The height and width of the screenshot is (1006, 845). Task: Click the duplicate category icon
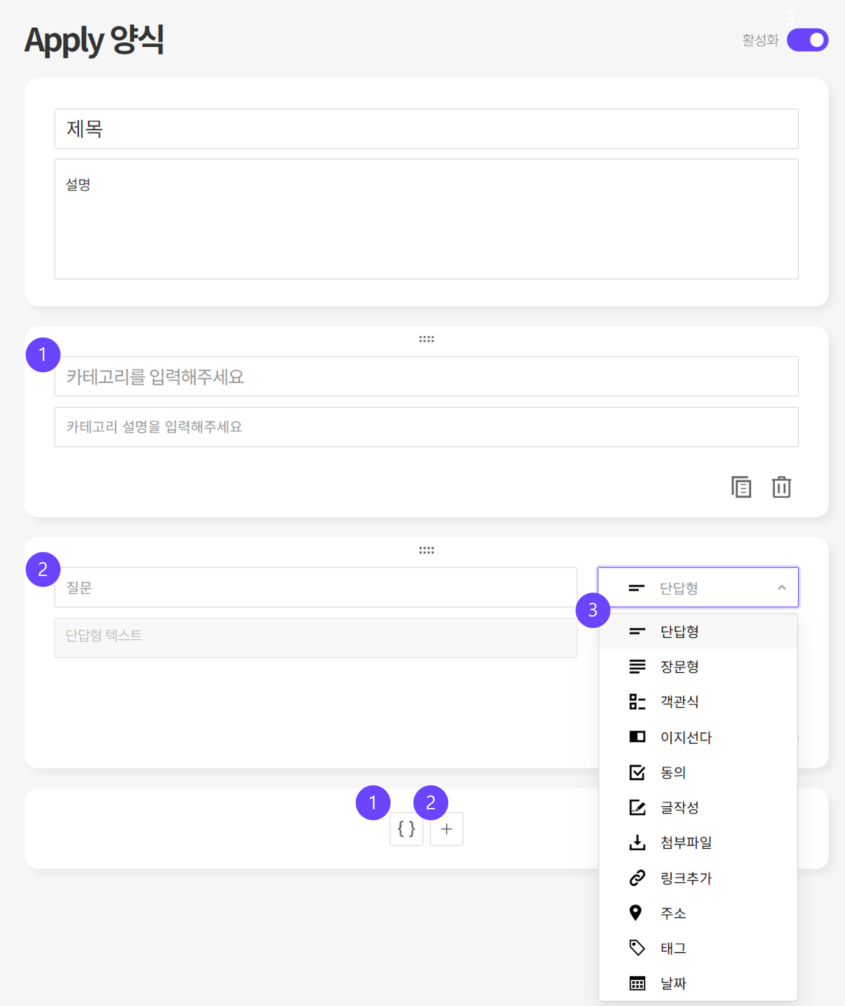click(x=741, y=487)
